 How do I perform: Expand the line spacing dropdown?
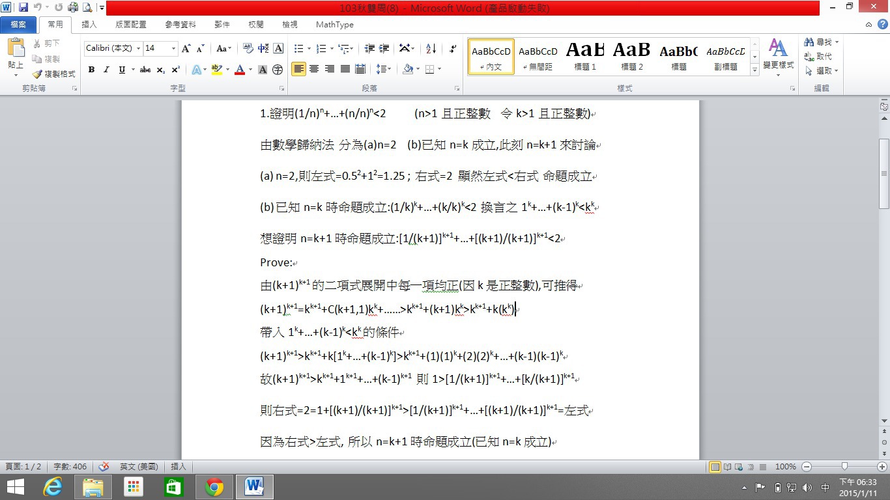[x=390, y=69]
